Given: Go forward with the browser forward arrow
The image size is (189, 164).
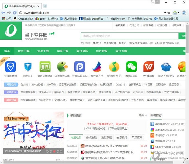Looking at the screenshot, I should tap(9, 13).
